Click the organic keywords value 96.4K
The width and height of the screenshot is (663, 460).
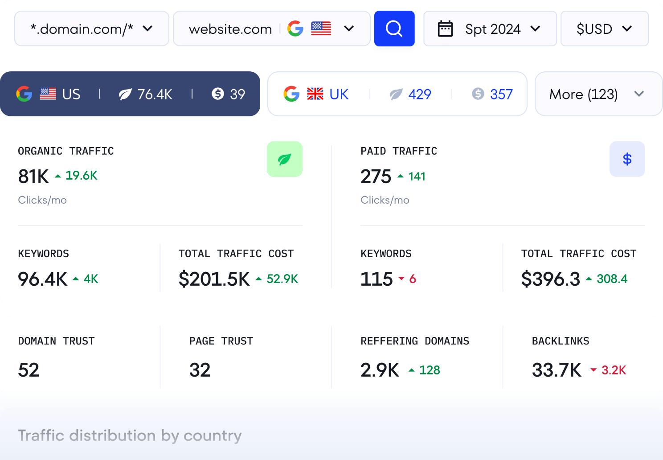[x=43, y=279]
